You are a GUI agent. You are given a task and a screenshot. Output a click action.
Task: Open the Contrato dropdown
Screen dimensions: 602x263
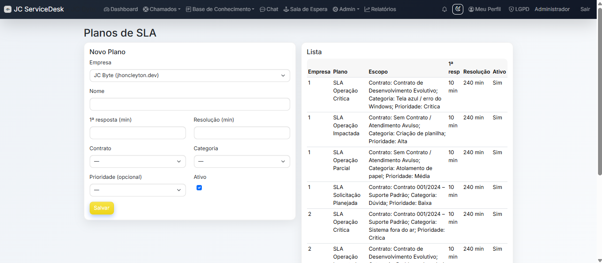[137, 161]
